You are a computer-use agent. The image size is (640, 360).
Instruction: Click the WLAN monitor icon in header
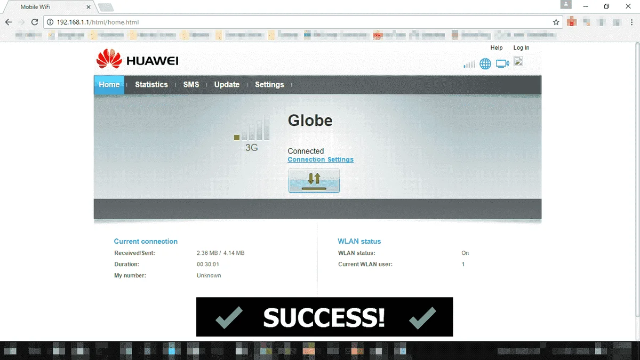click(502, 63)
